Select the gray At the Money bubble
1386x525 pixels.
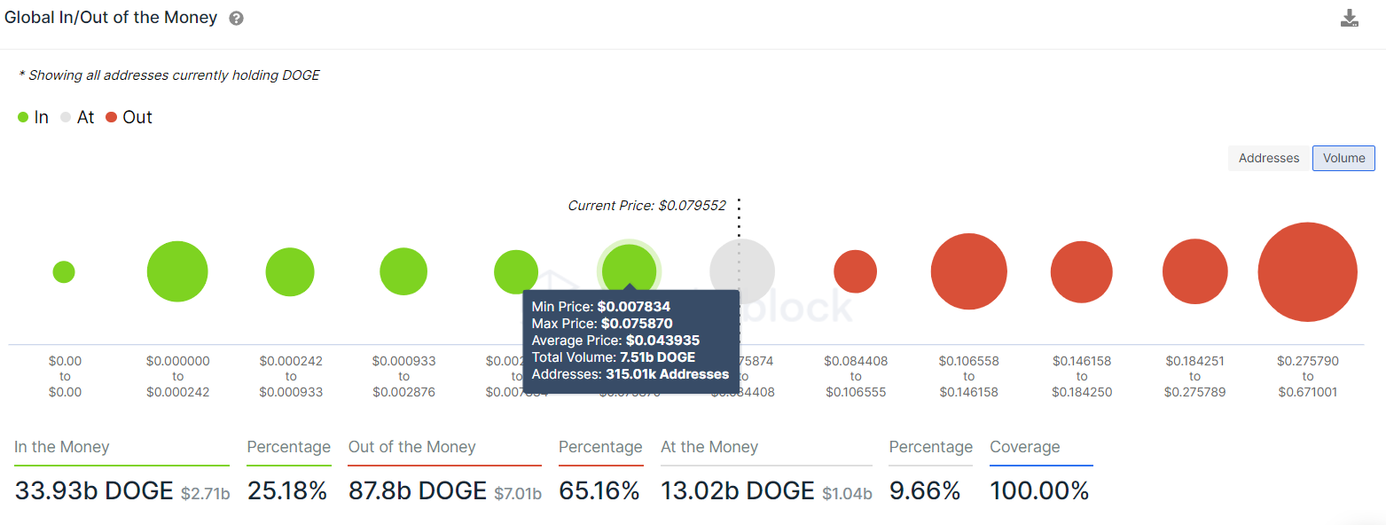(742, 271)
